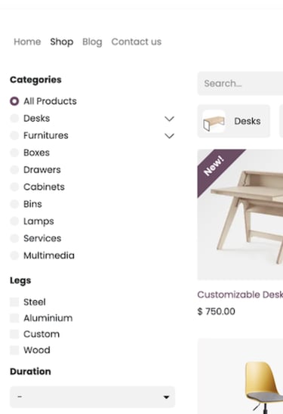Select the Boxes category radio button
Screen dimensions: 283x414
[x=14, y=153]
